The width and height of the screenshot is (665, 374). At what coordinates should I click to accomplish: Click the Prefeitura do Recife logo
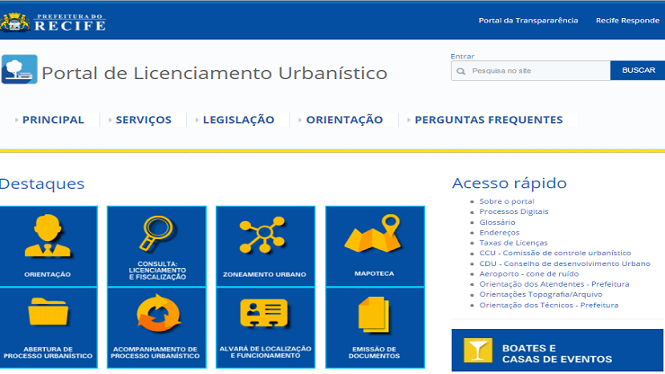(x=53, y=22)
